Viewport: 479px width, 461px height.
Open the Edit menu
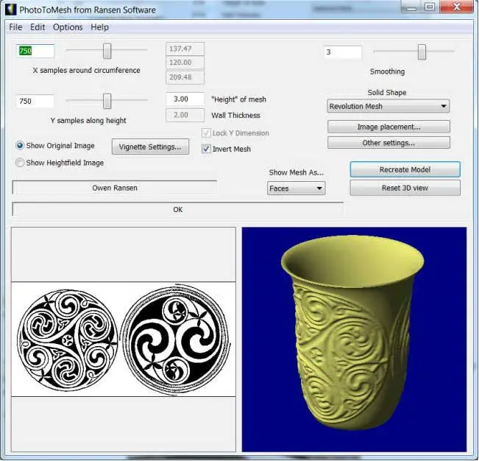(x=38, y=27)
